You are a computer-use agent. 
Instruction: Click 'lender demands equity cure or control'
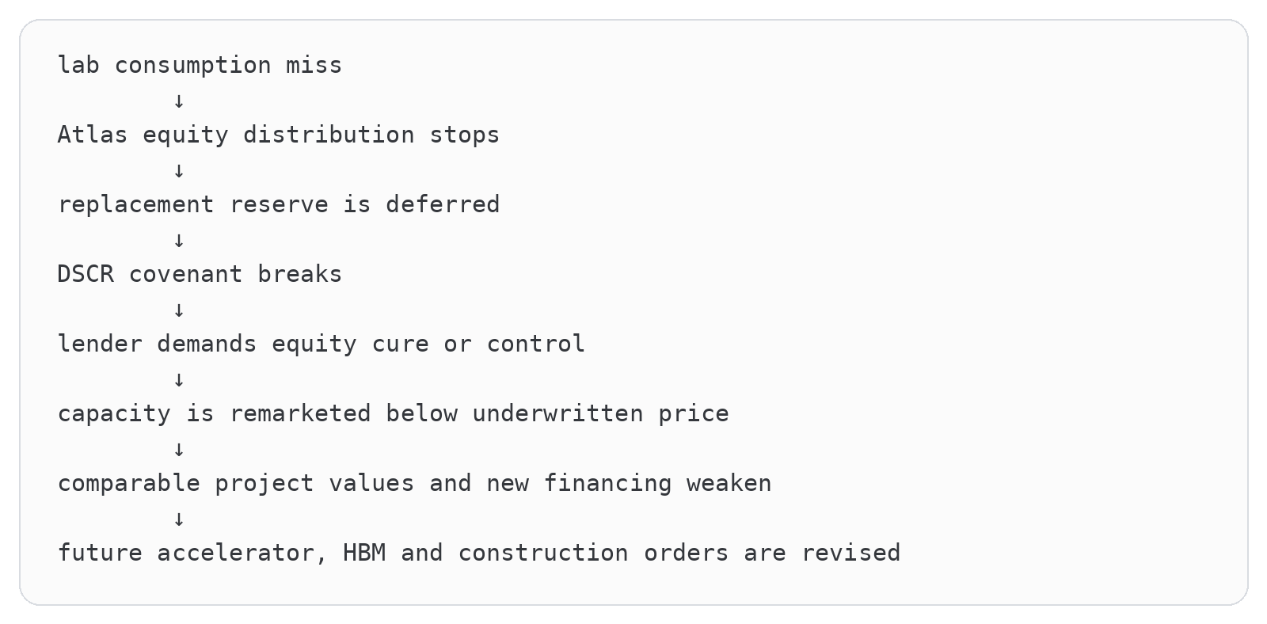click(x=322, y=344)
